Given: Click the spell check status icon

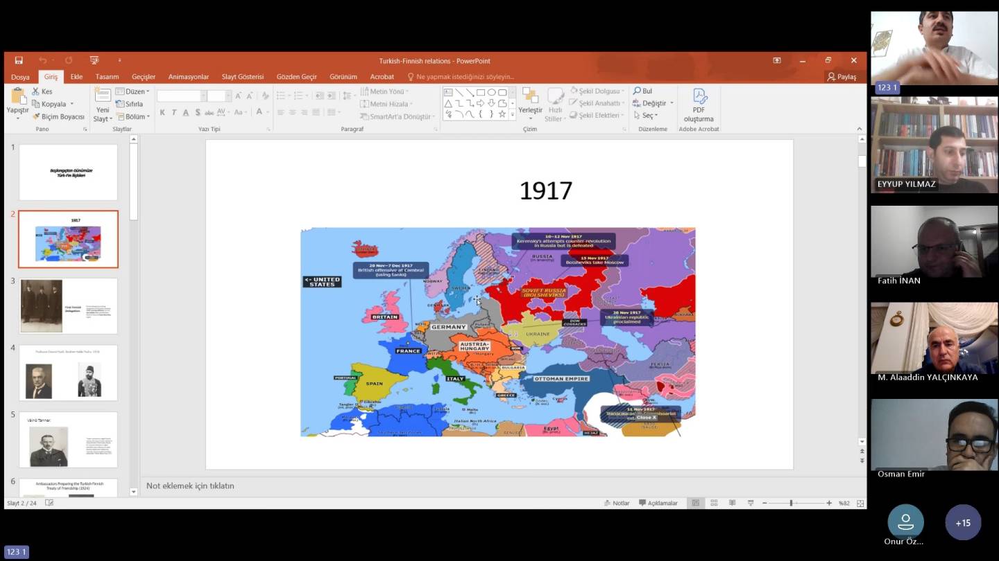Looking at the screenshot, I should [49, 503].
